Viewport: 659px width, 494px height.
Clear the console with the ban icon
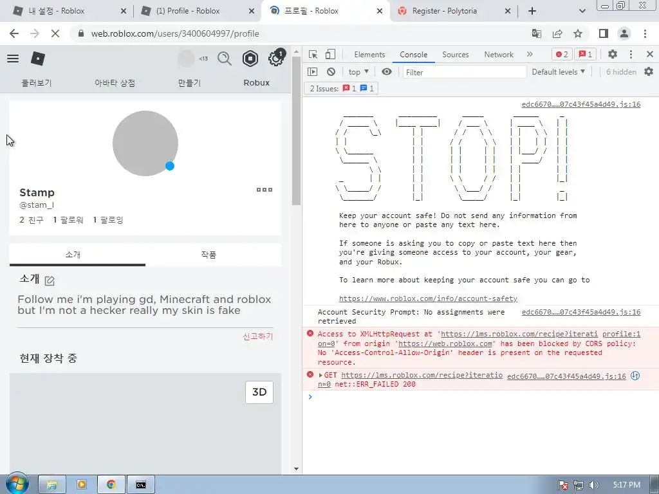pos(331,72)
